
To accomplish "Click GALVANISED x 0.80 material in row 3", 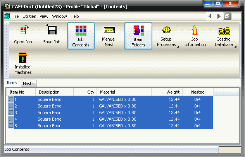I will click(x=117, y=113).
